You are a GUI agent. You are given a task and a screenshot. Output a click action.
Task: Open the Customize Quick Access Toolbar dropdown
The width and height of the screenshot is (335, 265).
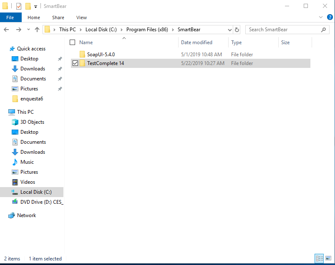(x=36, y=6)
